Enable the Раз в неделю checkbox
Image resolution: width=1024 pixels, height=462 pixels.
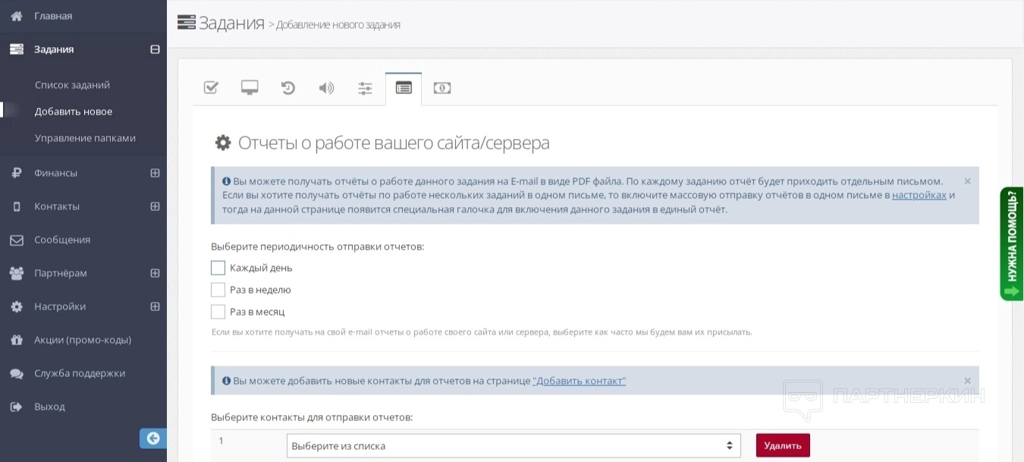click(218, 290)
